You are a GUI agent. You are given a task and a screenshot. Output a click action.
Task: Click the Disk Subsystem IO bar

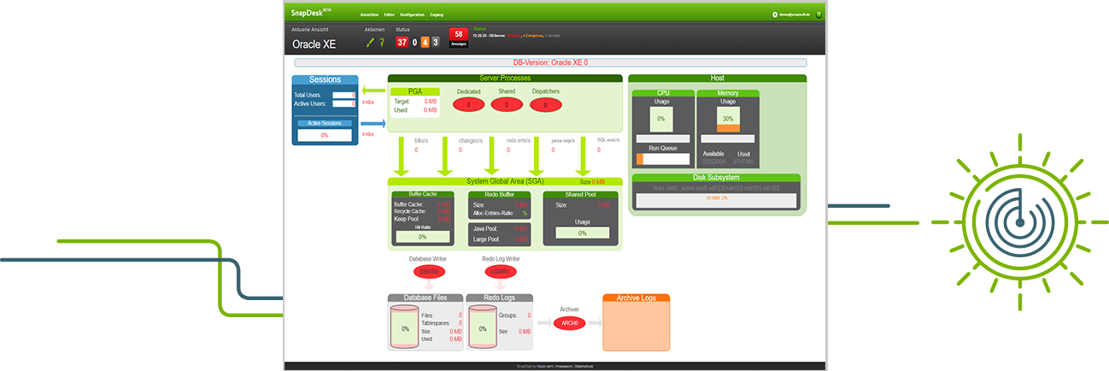(x=716, y=200)
